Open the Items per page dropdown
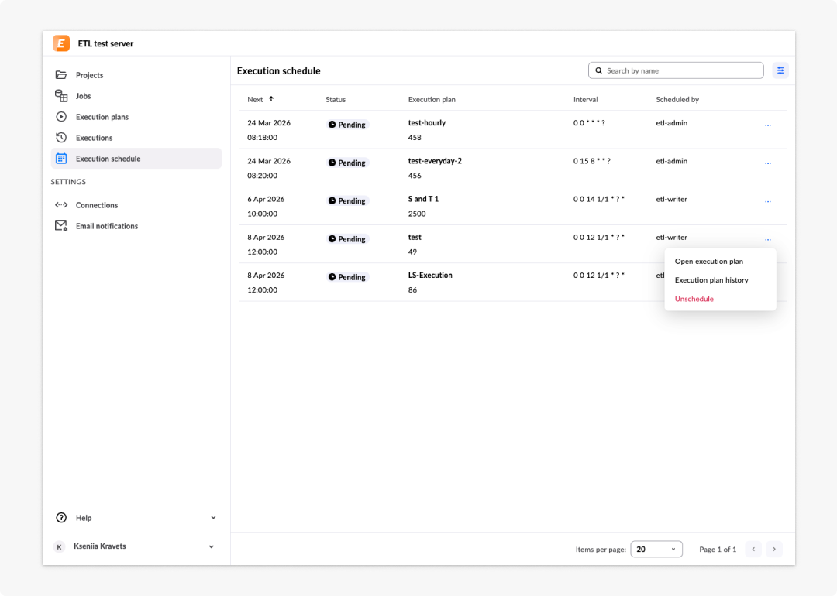This screenshot has width=837, height=596. pos(656,549)
